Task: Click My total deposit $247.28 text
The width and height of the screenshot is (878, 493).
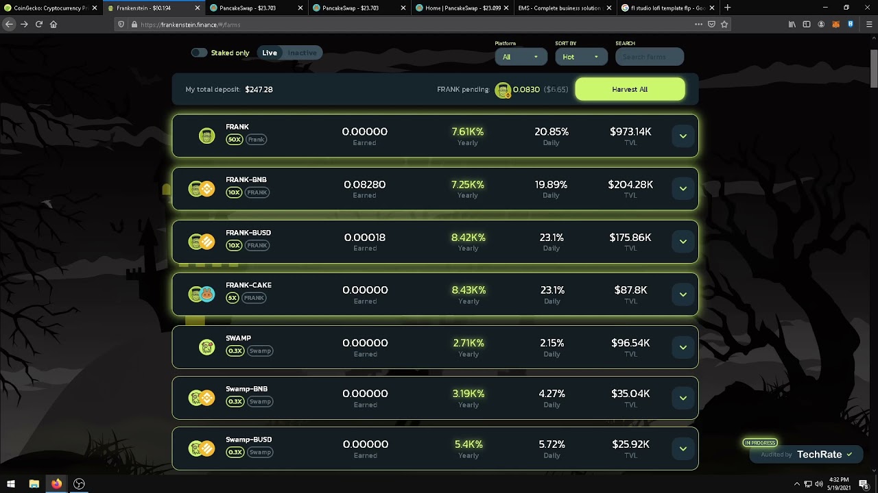Action: [229, 90]
